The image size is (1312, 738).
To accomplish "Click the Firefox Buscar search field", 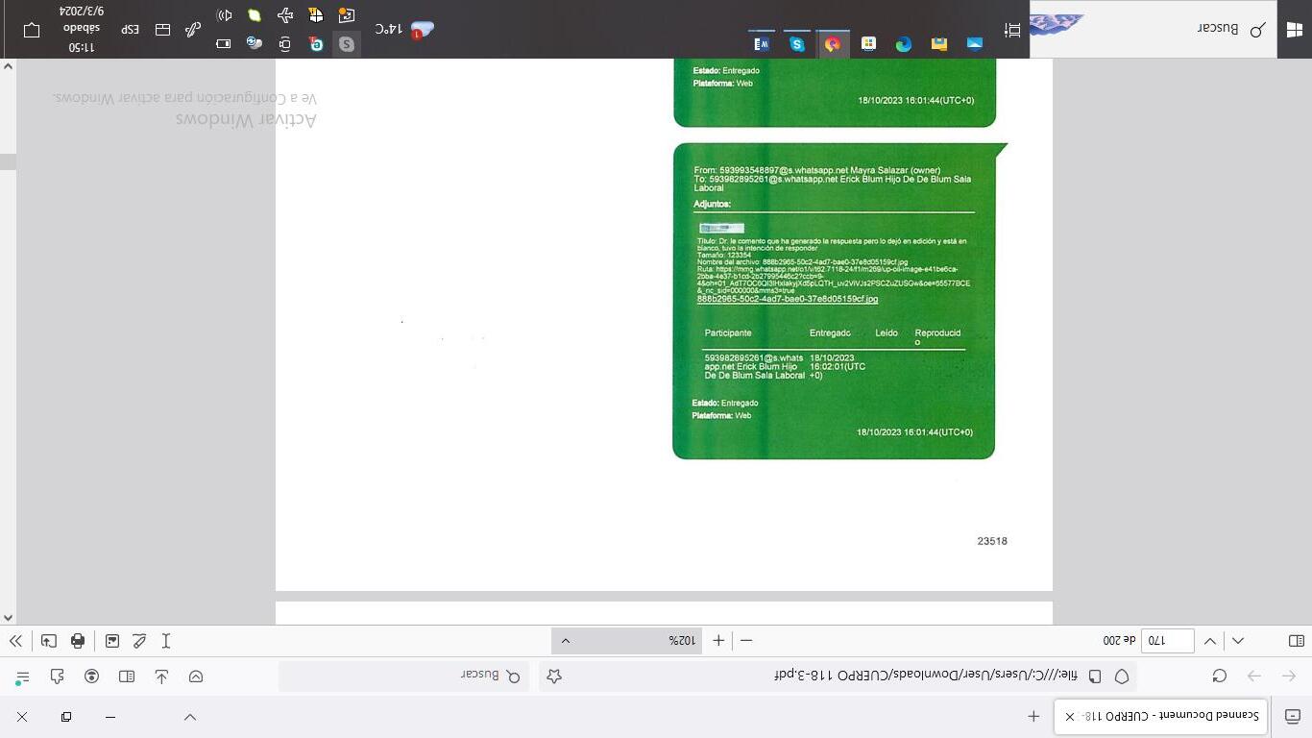I will click(x=403, y=676).
